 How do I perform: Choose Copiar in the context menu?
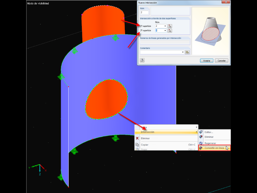point(166,145)
